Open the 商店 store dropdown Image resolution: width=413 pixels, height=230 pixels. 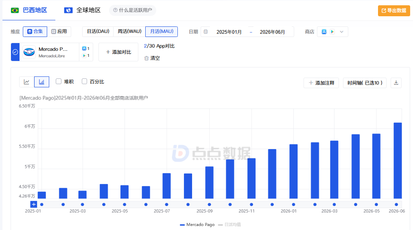coord(332,32)
